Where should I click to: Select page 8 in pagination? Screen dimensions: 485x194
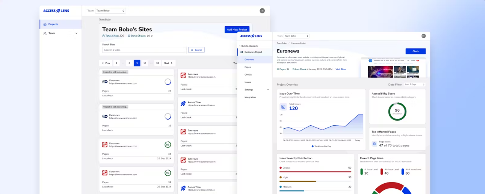129,63
